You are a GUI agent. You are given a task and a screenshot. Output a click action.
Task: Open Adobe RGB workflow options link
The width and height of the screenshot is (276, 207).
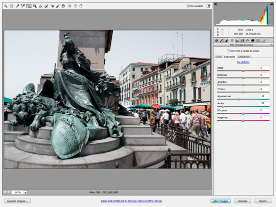131,201
